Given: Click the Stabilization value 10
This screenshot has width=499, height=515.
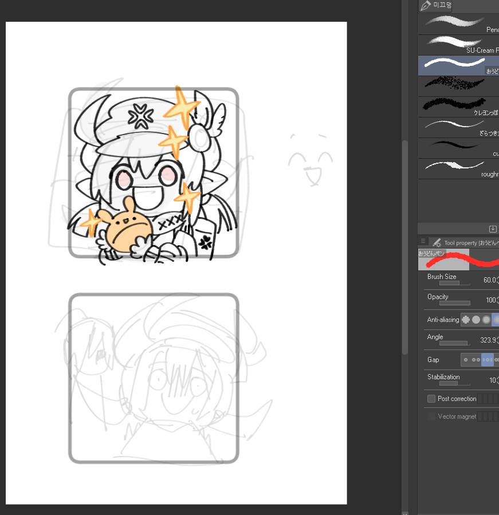Looking at the screenshot, I should point(493,380).
